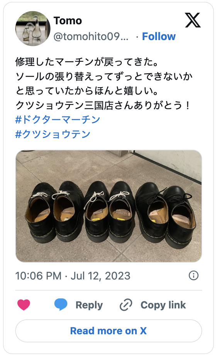Click the tweet line thanking クツショウテン三国店
This screenshot has width=217, height=357.
point(103,105)
